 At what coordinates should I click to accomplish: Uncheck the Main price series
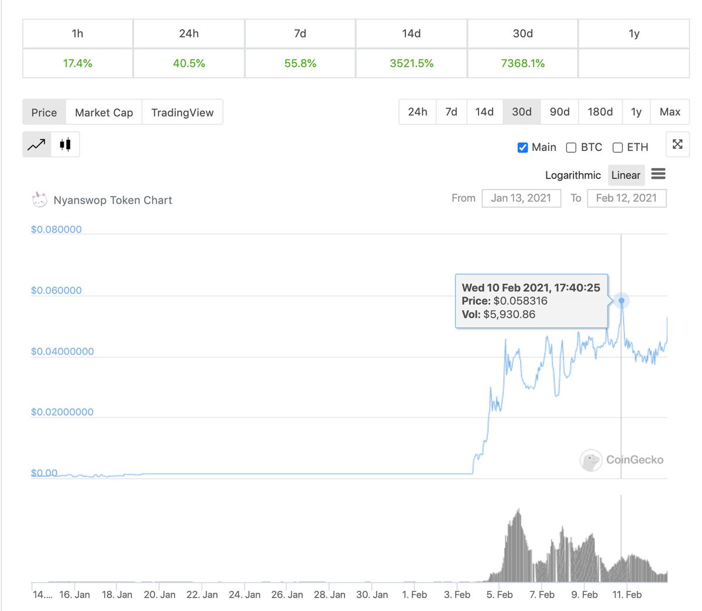522,147
